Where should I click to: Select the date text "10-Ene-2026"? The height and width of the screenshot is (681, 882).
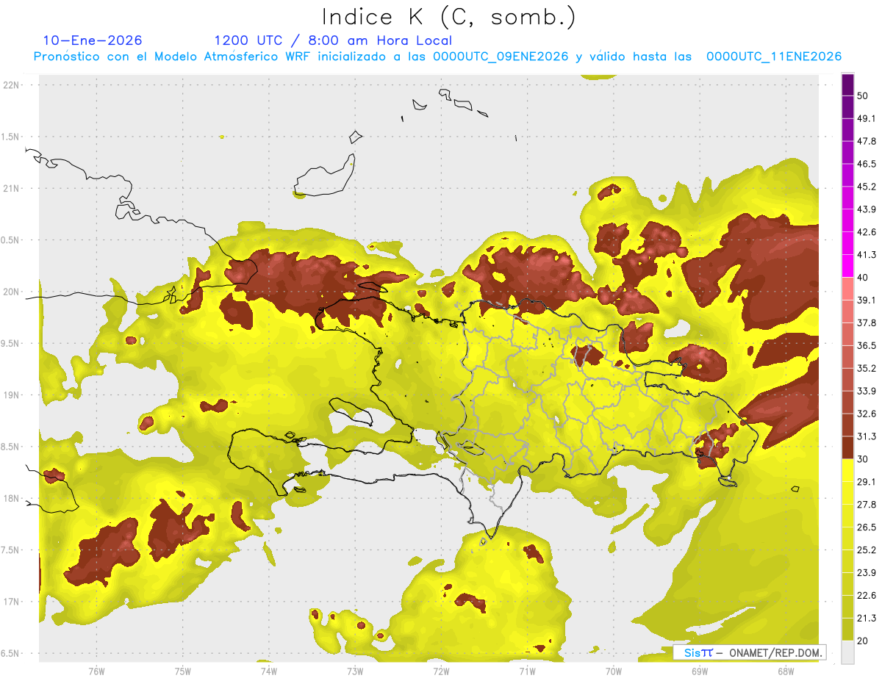[x=93, y=40]
